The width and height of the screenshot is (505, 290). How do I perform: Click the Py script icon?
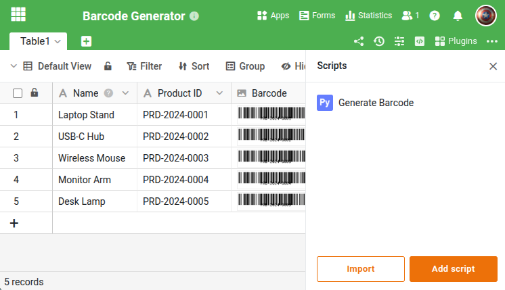click(325, 103)
